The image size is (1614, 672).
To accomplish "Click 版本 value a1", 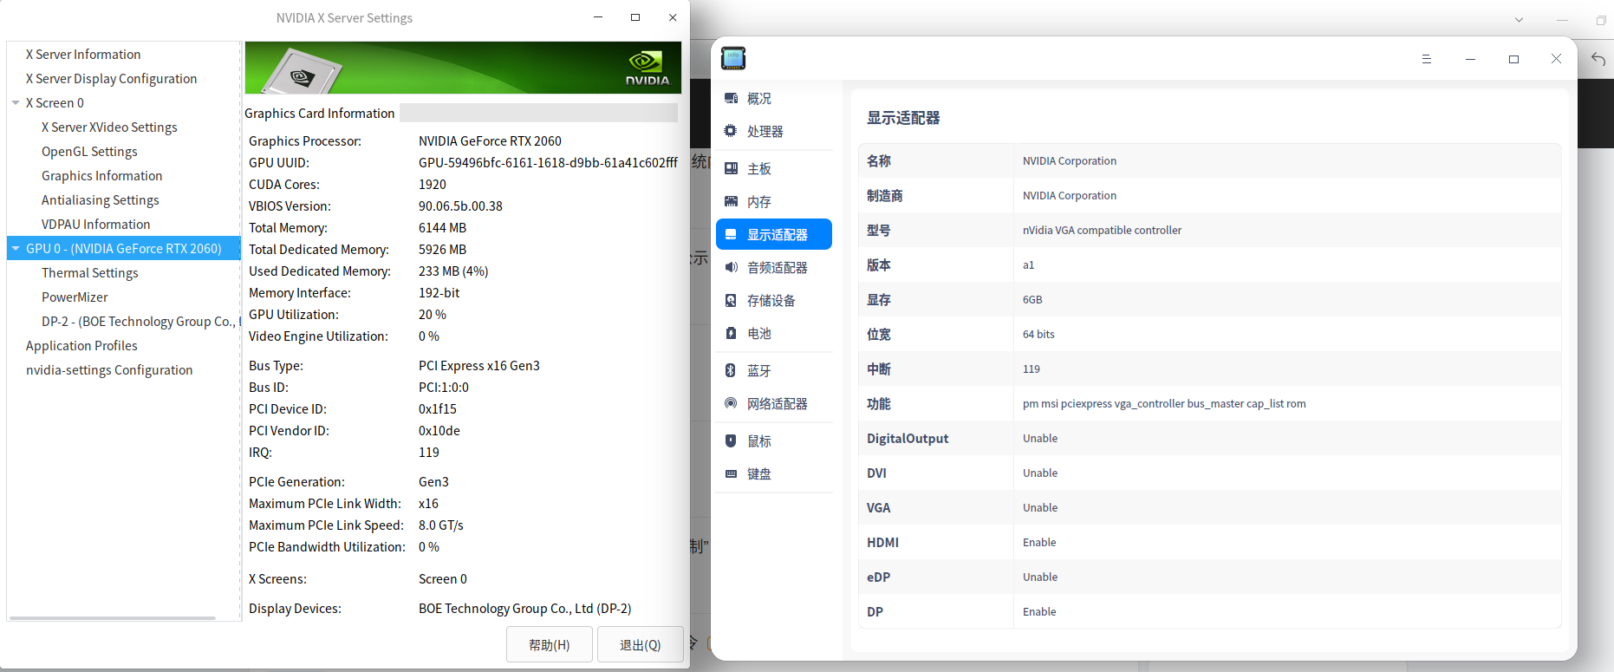I will 1028,265.
